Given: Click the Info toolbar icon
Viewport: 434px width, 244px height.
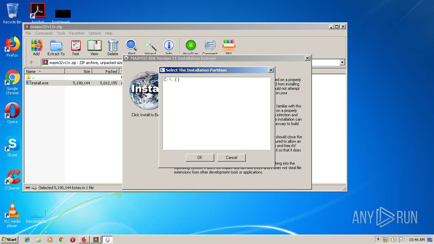Looking at the screenshot, I should (169, 47).
